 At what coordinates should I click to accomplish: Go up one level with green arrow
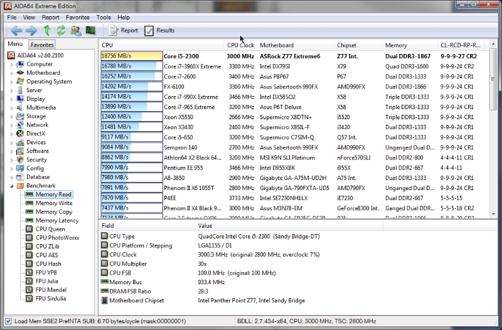tap(47, 30)
